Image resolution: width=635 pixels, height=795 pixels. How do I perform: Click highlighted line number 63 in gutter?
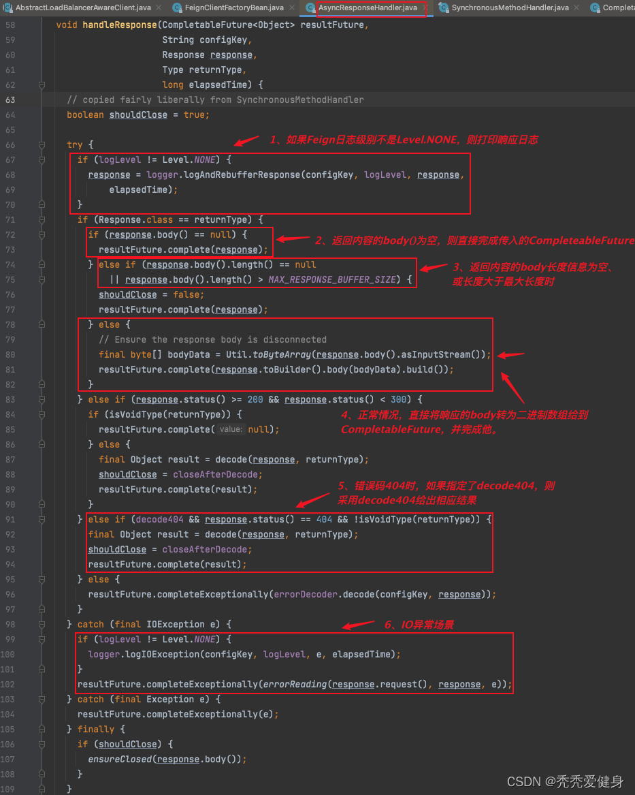pos(10,100)
